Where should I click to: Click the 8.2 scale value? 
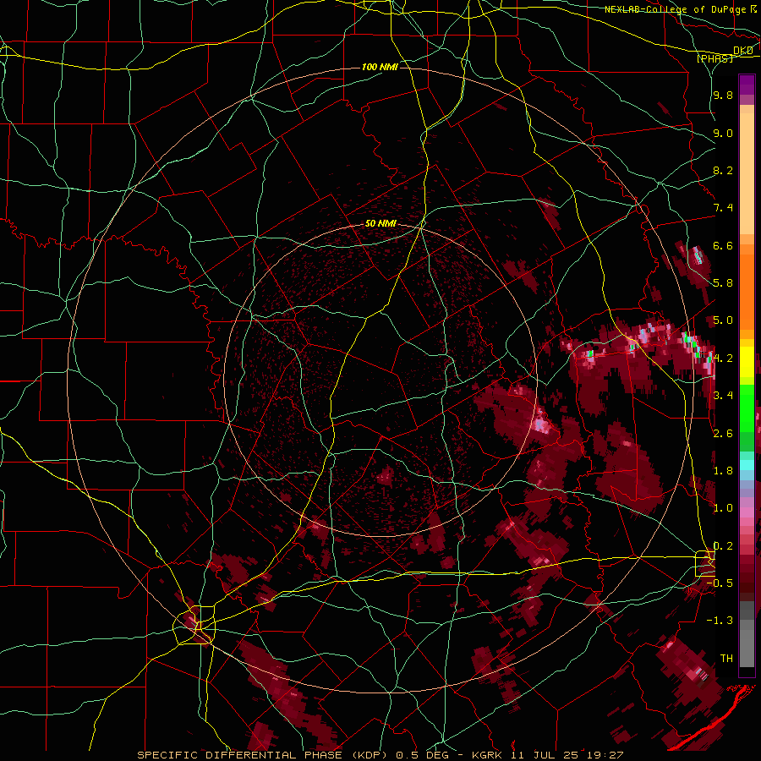(x=723, y=170)
